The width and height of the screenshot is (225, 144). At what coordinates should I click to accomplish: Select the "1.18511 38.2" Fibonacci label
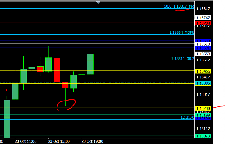(183, 59)
